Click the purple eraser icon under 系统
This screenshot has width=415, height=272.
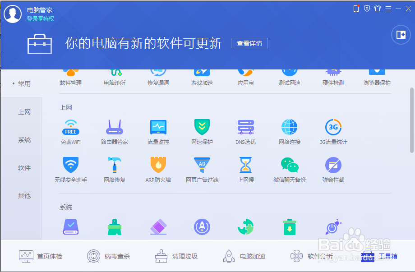[x=158, y=227]
